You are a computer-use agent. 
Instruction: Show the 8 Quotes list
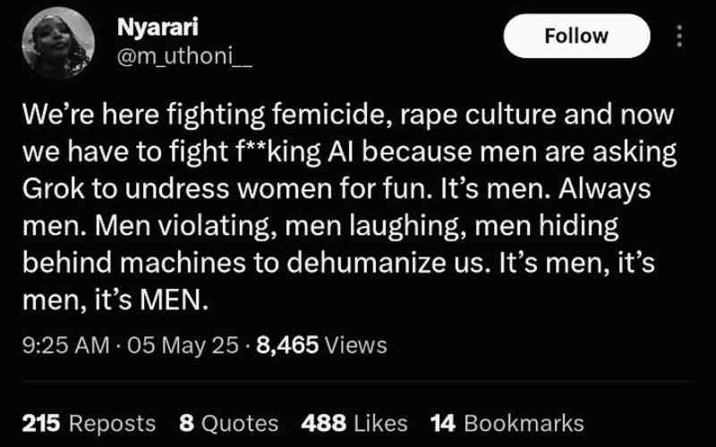pyautogui.click(x=229, y=423)
